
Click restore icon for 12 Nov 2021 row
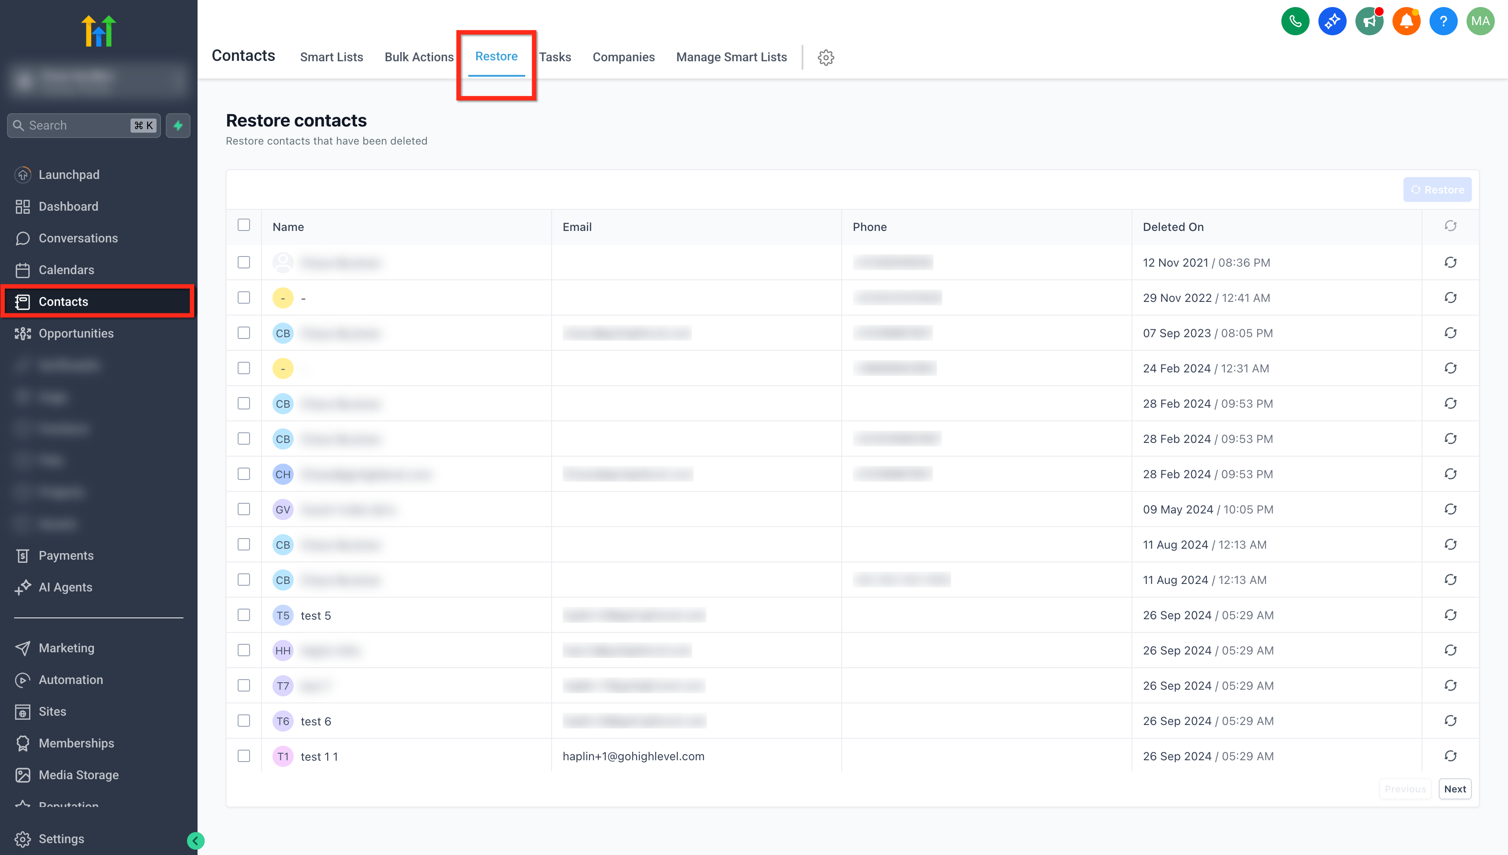click(1450, 263)
